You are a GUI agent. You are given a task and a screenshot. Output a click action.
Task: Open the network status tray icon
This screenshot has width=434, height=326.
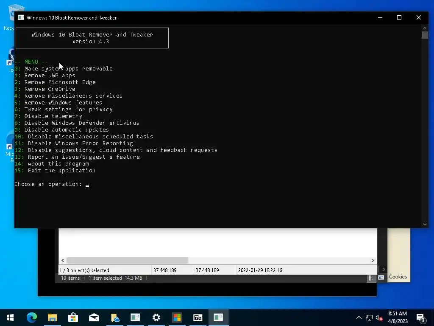tap(369, 318)
